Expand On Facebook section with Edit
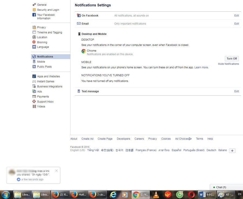This screenshot has width=243, height=199. click(237, 16)
